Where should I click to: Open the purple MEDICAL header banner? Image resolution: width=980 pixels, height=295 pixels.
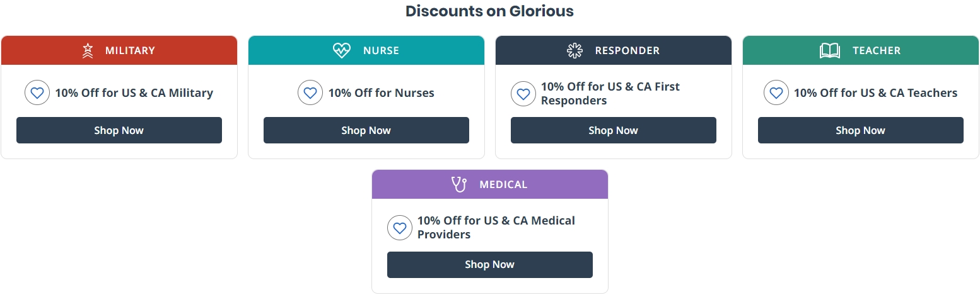point(490,185)
